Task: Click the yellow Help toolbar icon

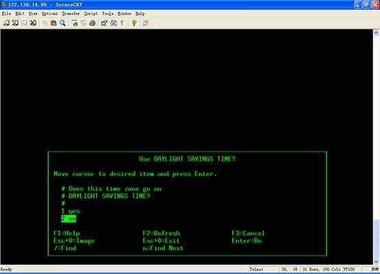Action: click(134, 23)
